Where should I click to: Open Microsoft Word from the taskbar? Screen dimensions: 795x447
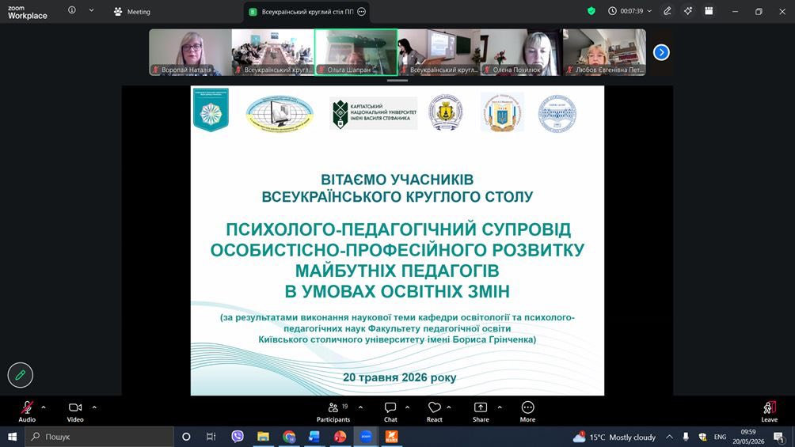(314, 437)
